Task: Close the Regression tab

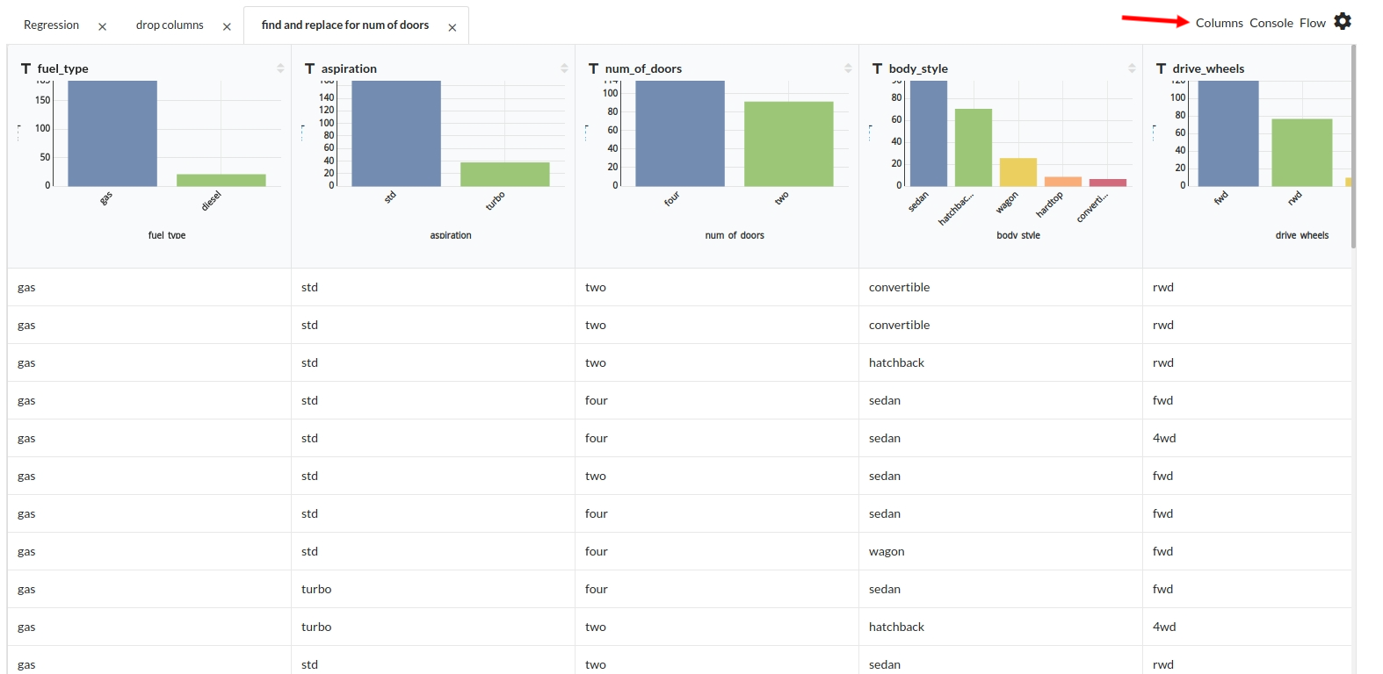Action: [x=103, y=27]
